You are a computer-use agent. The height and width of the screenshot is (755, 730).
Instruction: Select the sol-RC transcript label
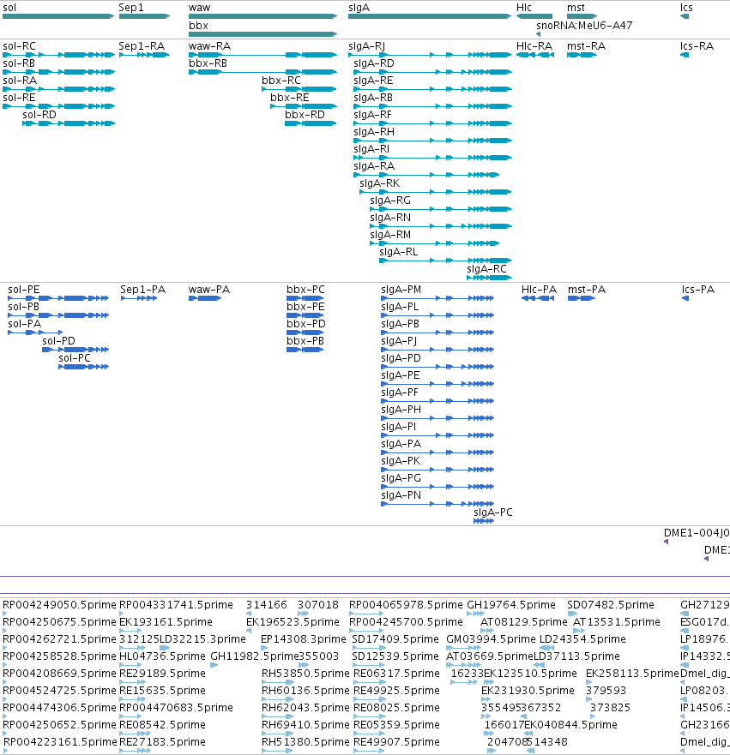(19, 46)
